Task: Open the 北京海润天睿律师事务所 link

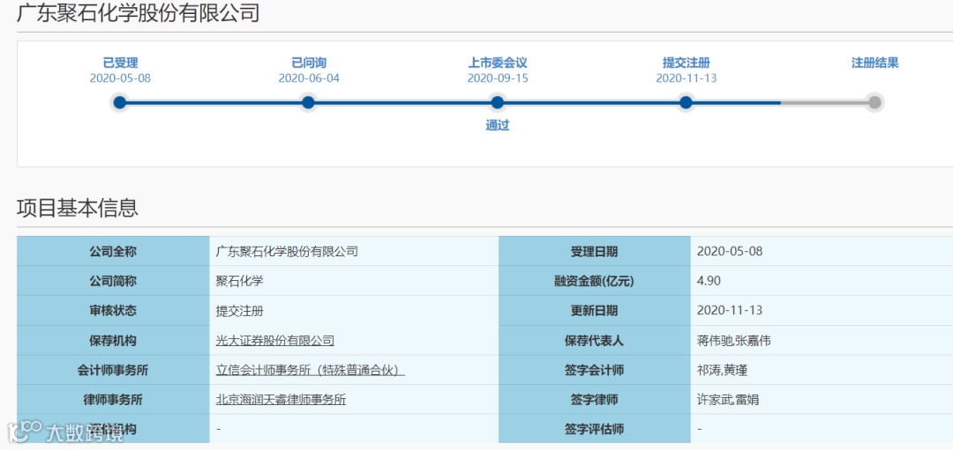Action: 281,400
